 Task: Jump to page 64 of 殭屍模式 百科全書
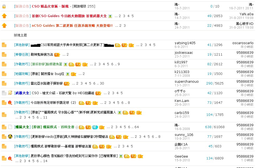(137, 127)
